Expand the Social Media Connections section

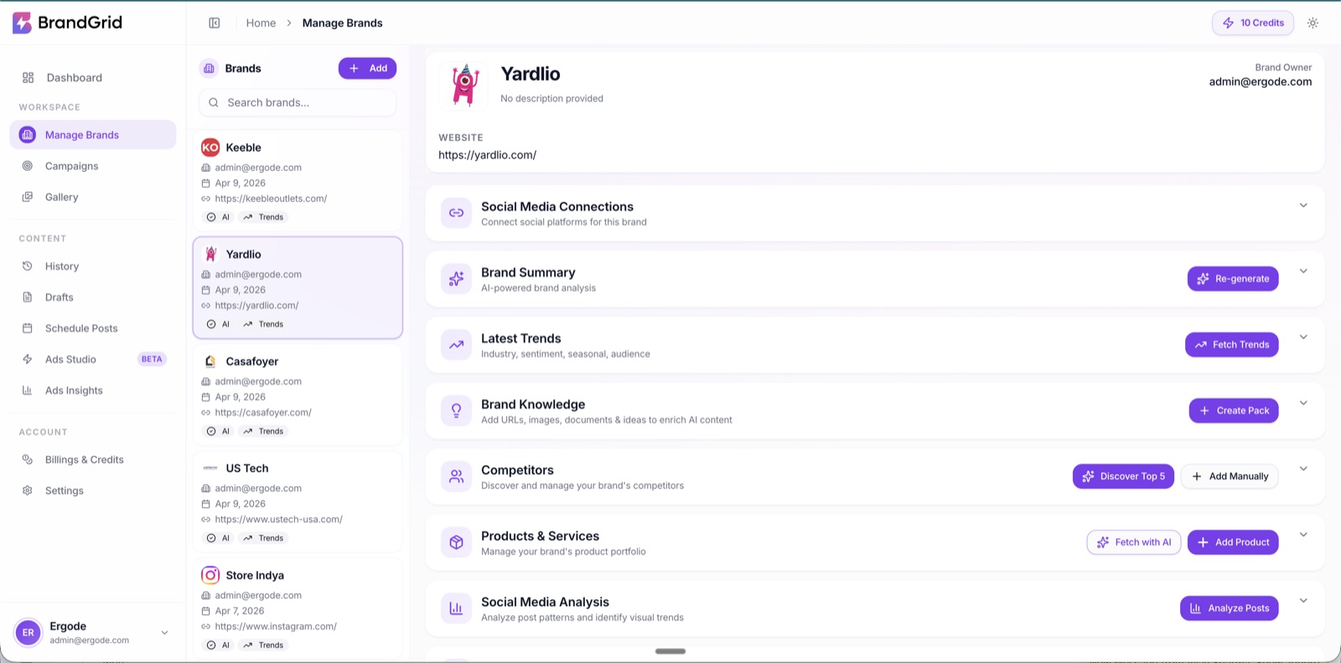[1303, 205]
